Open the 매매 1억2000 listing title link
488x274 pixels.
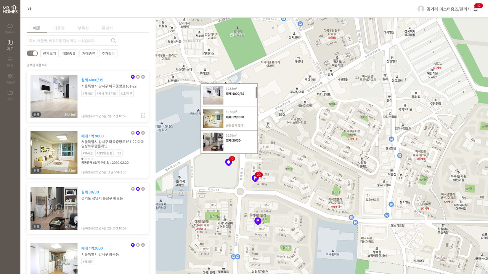[92, 248]
